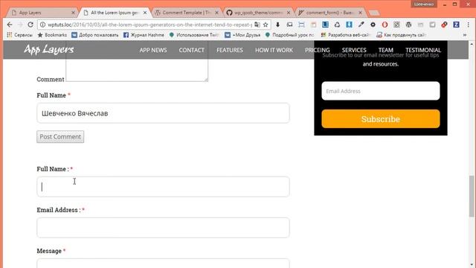Open the Добро пожаловать bookmark
The width and height of the screenshot is (476, 268).
pos(95,35)
